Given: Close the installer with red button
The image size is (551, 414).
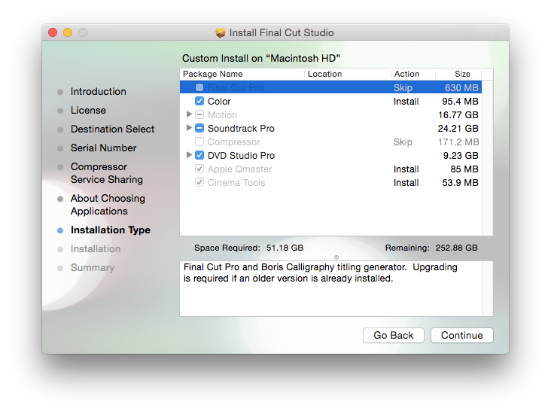Looking at the screenshot, I should point(53,32).
